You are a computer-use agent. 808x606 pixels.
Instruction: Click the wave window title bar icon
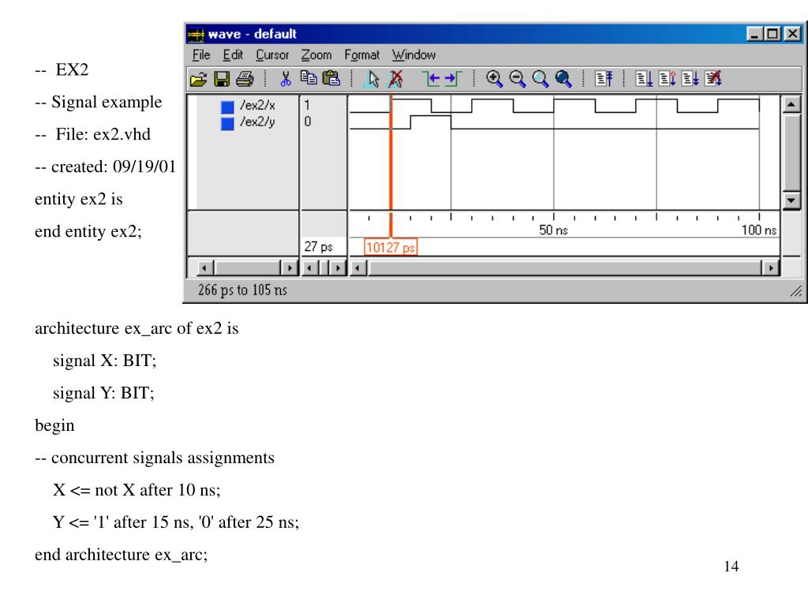tap(196, 35)
